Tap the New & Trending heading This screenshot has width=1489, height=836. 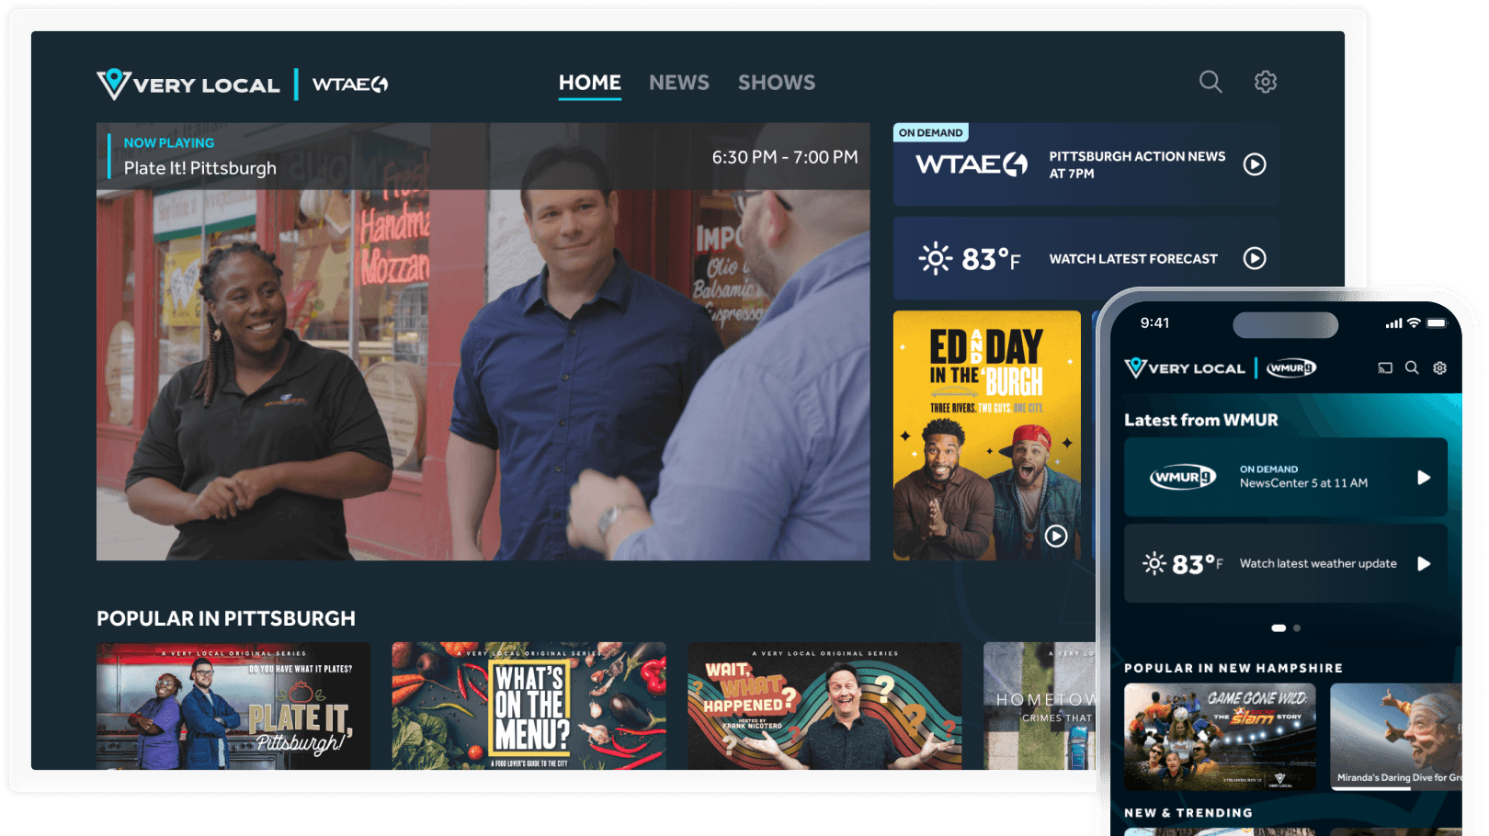click(x=1188, y=813)
